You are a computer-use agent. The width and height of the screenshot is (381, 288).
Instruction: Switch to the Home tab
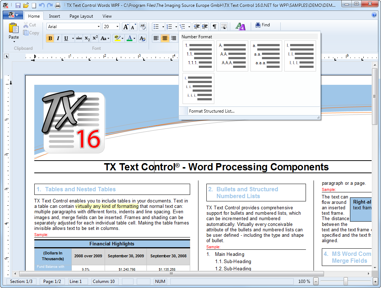tap(34, 16)
